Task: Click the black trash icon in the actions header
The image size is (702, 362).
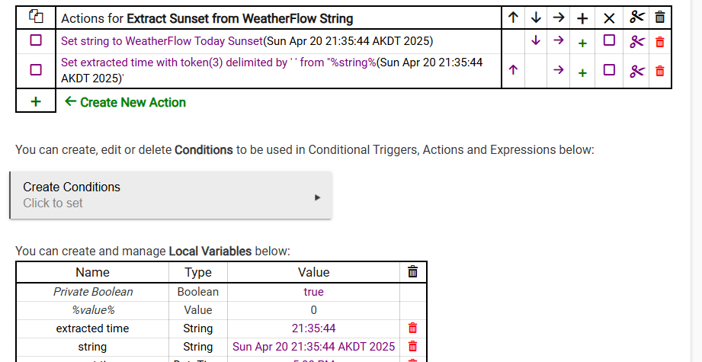Action: click(660, 18)
